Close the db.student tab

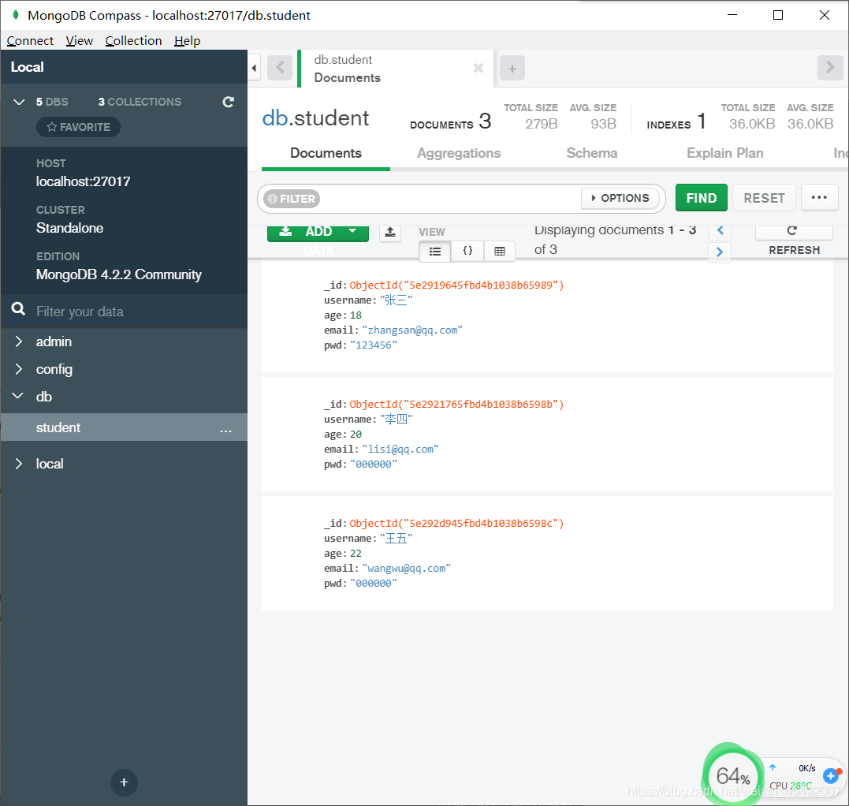[478, 68]
